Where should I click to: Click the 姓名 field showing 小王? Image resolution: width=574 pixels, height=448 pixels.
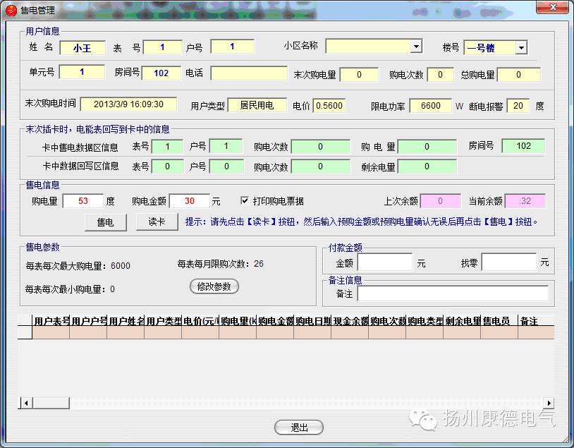pos(83,47)
